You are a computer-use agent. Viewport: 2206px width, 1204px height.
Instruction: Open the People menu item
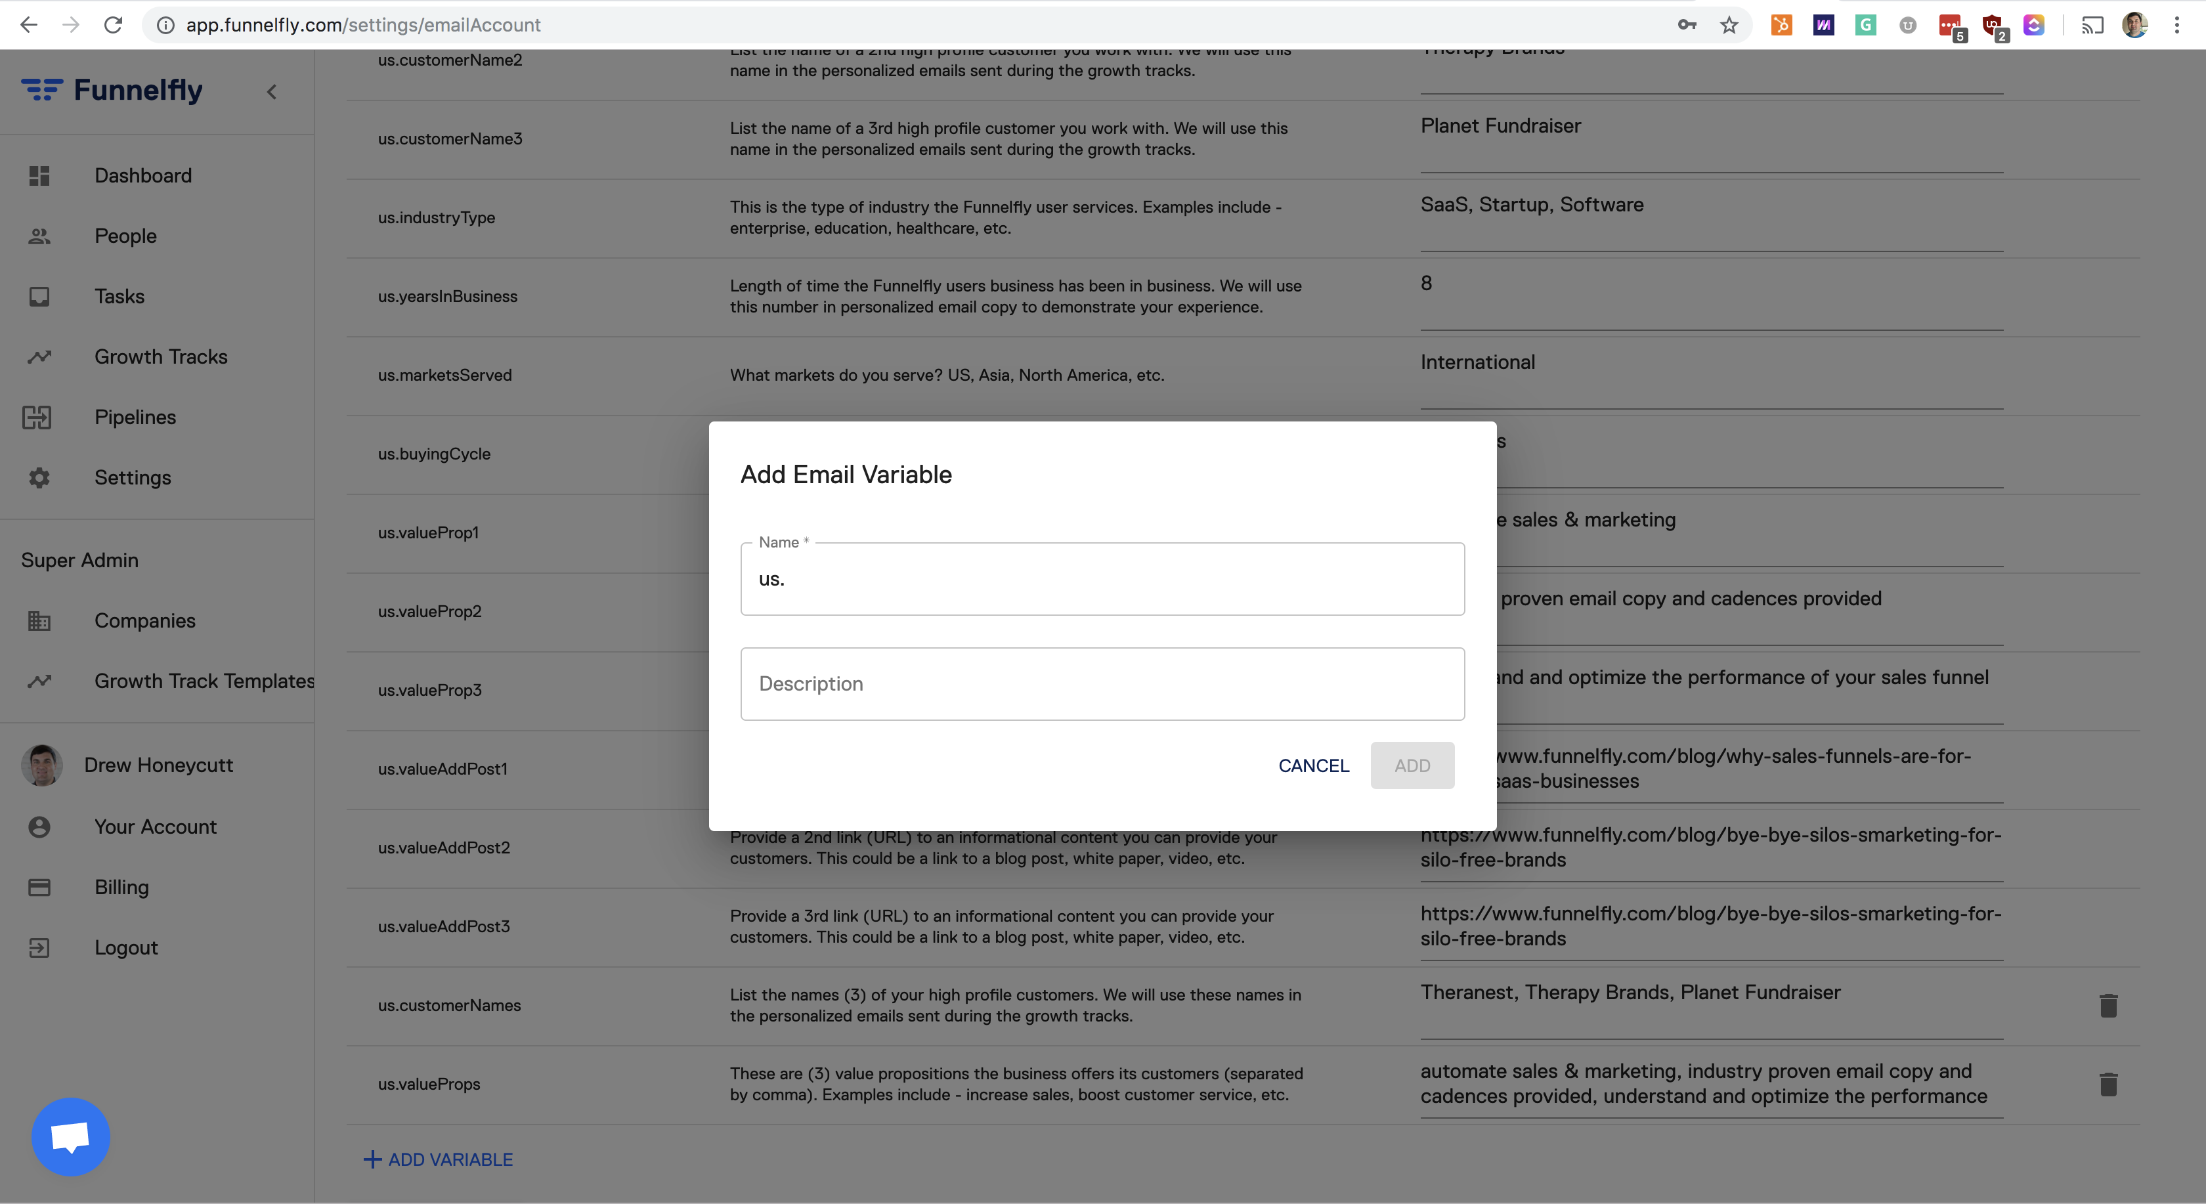pyautogui.click(x=126, y=236)
